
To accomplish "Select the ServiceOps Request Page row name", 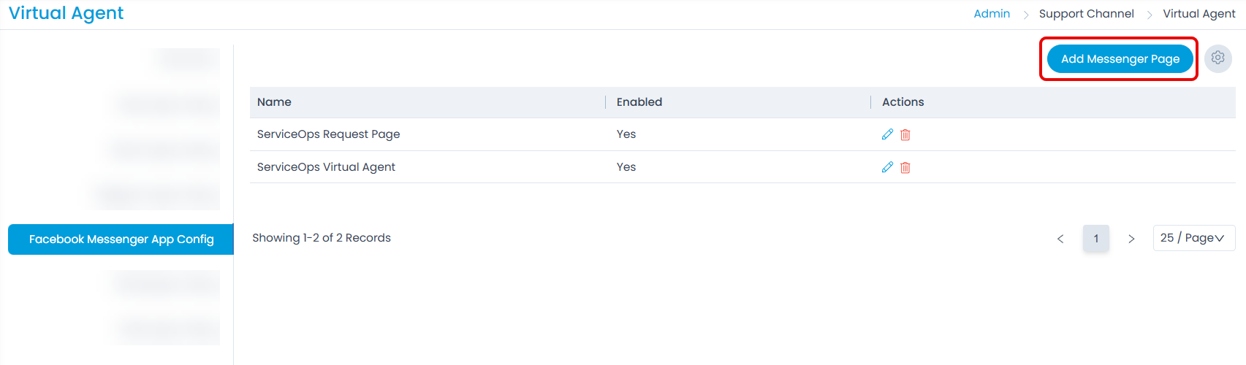I will click(x=328, y=134).
